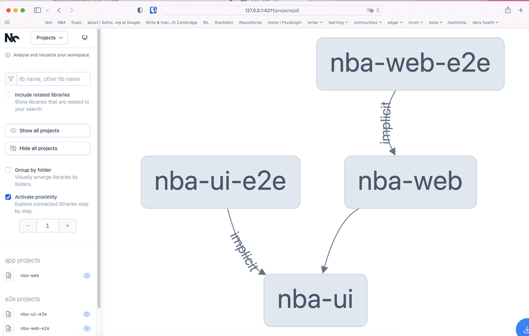Click Hide all projects button
The height and width of the screenshot is (336, 529).
[x=48, y=148]
